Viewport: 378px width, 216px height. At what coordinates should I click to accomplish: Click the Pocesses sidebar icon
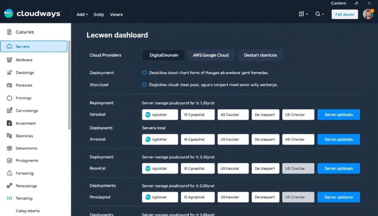pyautogui.click(x=9, y=85)
